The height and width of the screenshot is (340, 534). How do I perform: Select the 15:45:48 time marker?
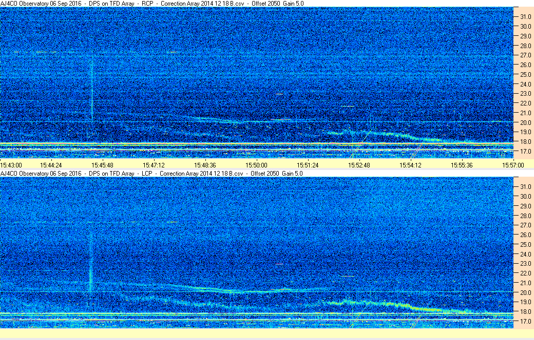[103, 165]
